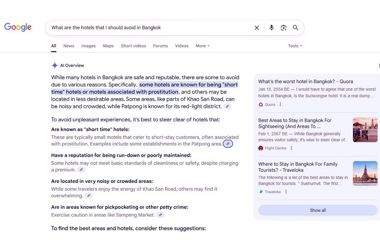Screen dimensions: 380x247
Task: Click the Show all button
Action: tap(318, 210)
